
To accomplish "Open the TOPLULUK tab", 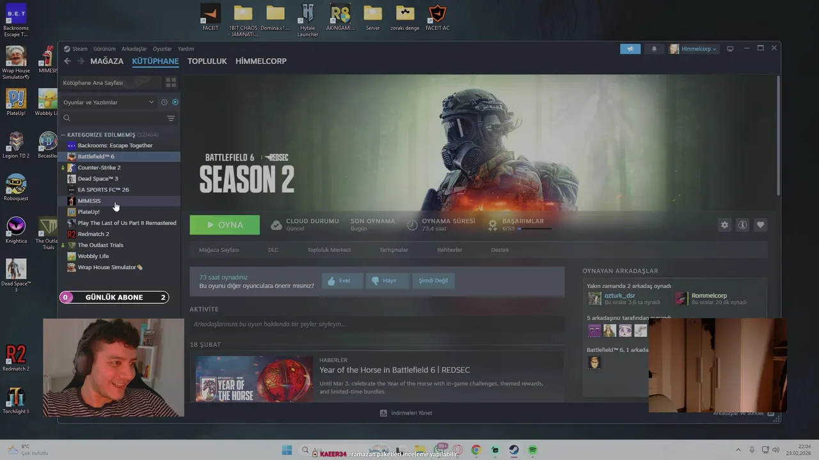I will (207, 61).
